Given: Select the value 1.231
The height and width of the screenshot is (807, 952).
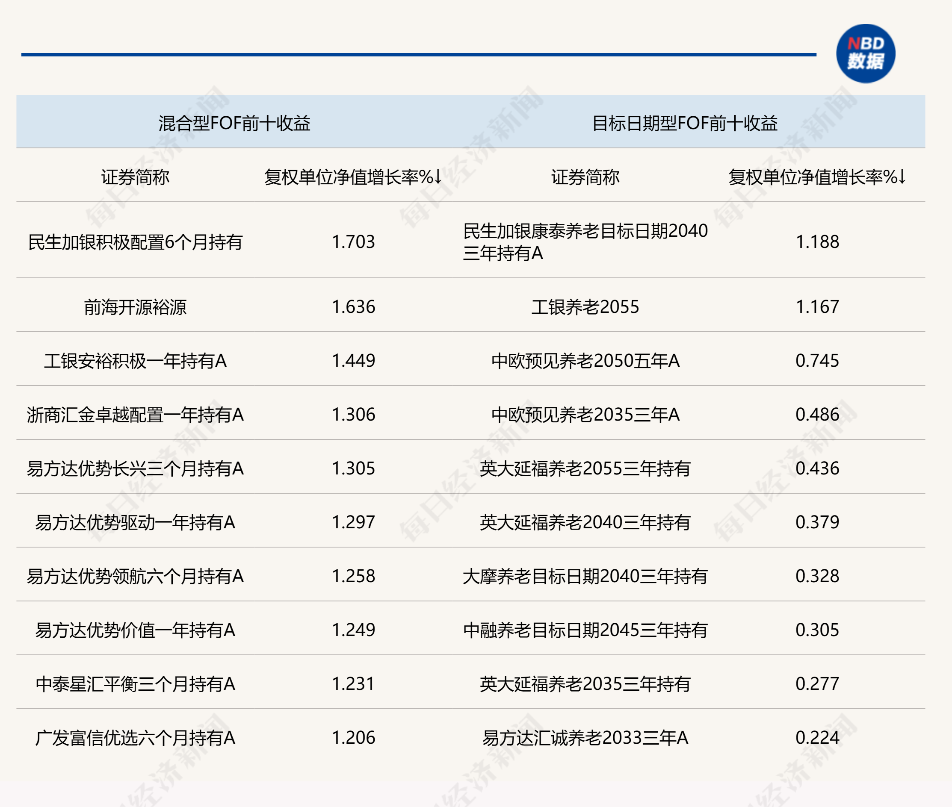Looking at the screenshot, I should coord(353,685).
